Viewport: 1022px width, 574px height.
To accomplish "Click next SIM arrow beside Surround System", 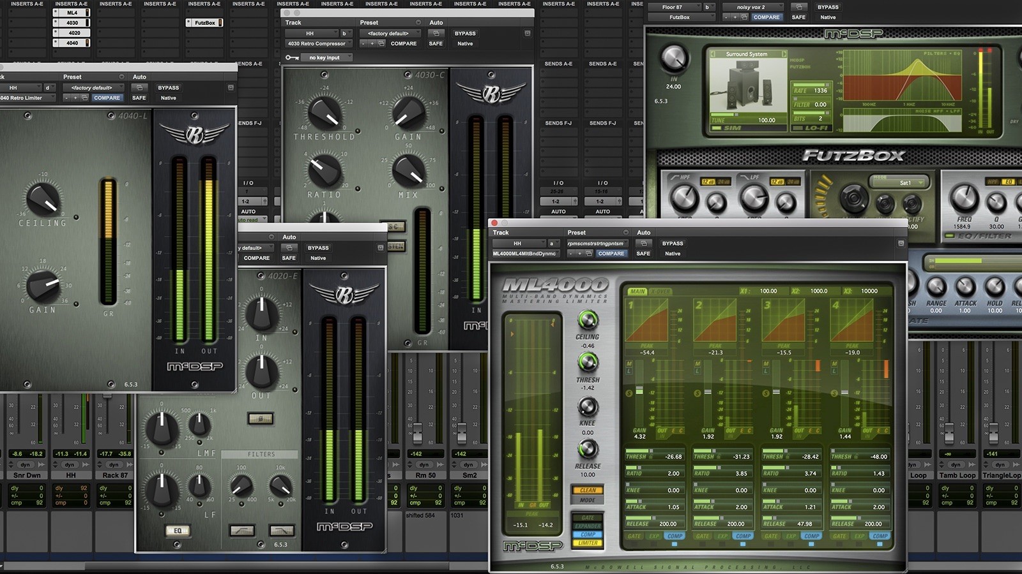I will [784, 54].
